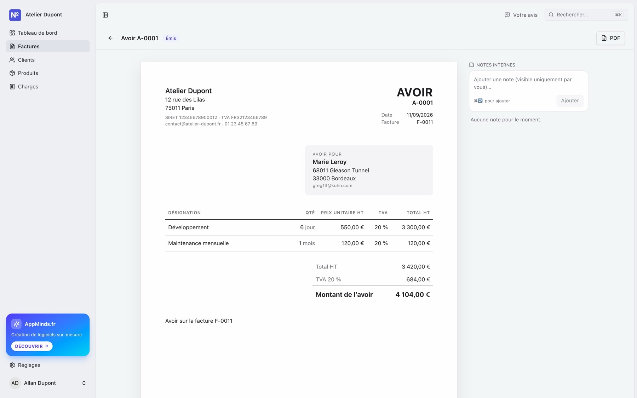Viewport: 637px width, 398px height.
Task: Click the internal note text area
Action: click(528, 83)
